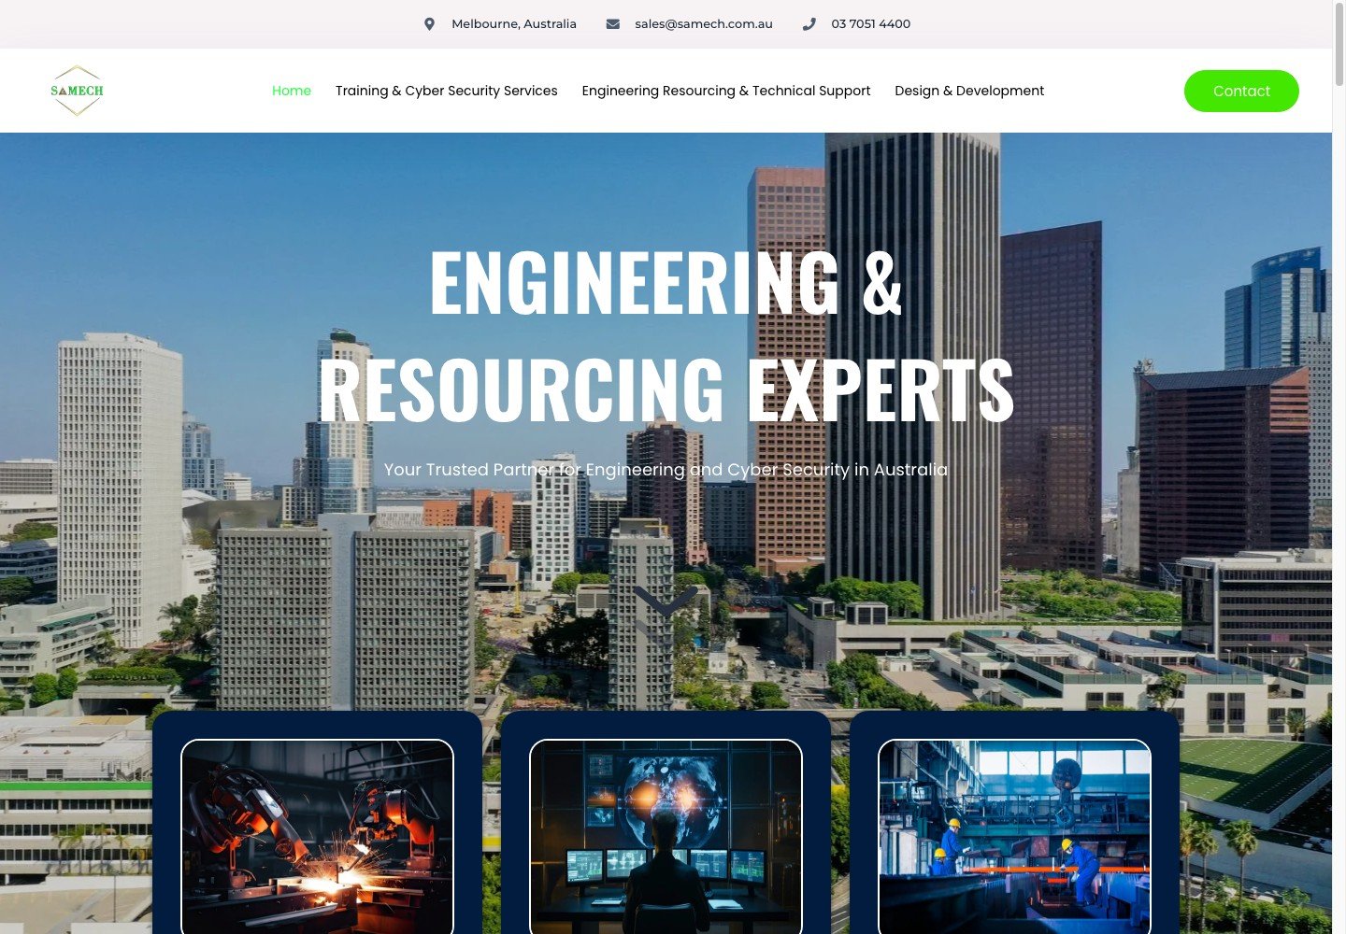The image size is (1346, 934).
Task: Open Design & Development menu
Action: click(969, 91)
